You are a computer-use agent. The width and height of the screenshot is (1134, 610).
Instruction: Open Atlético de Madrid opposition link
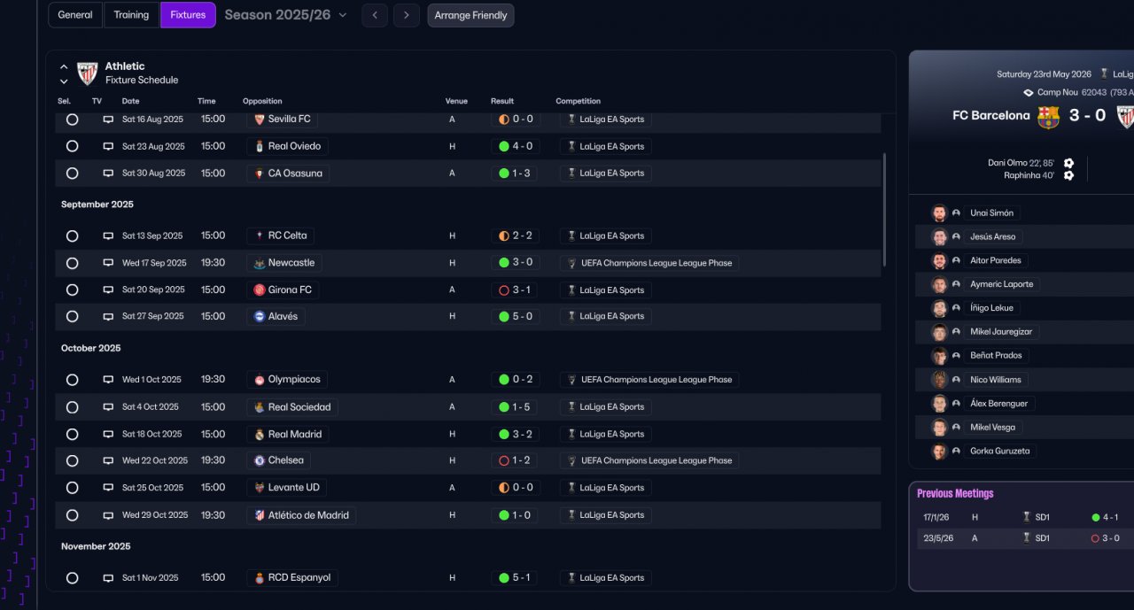point(301,515)
